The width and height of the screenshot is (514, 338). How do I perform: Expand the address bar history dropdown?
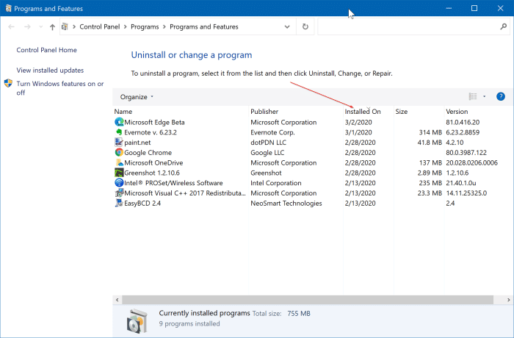[287, 26]
